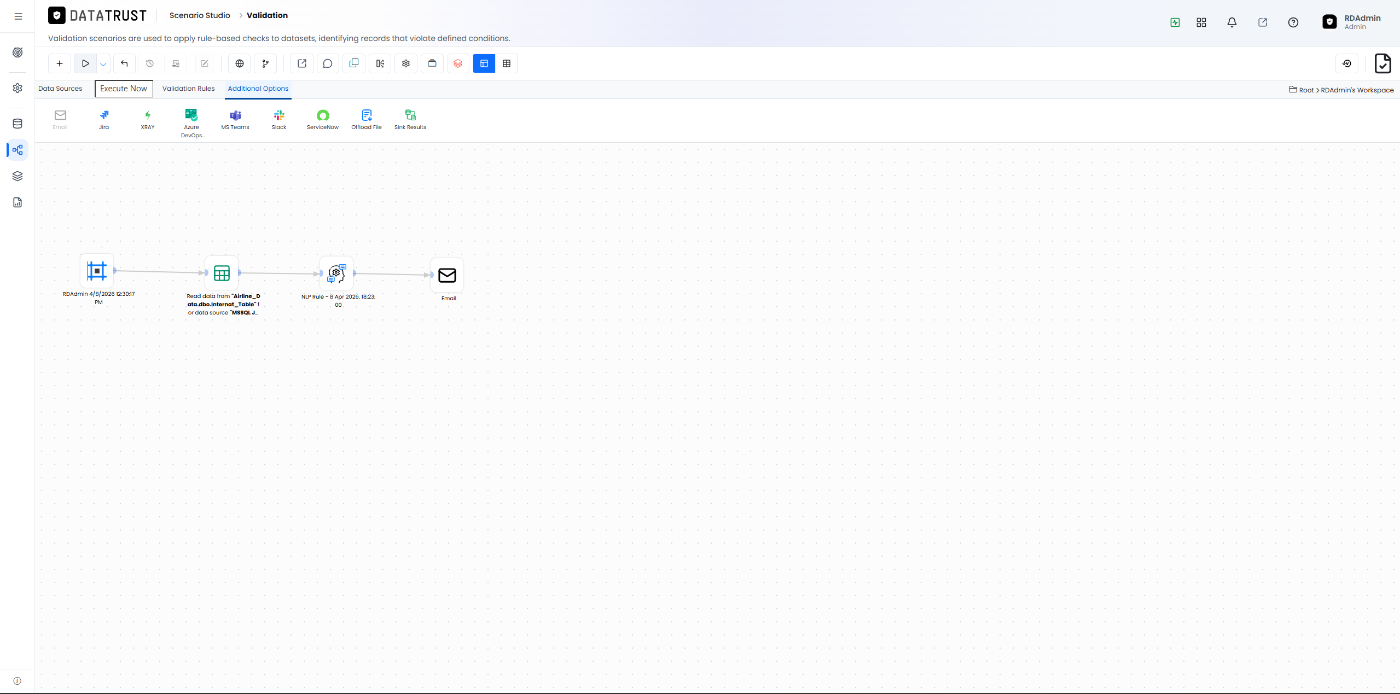Open the toolbar settings gear icon
Viewport: 1400px width, 694px height.
406,63
